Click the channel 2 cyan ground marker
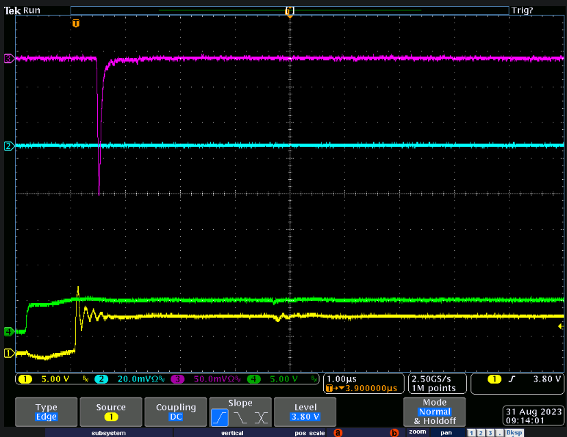The height and width of the screenshot is (437, 567). [x=8, y=146]
